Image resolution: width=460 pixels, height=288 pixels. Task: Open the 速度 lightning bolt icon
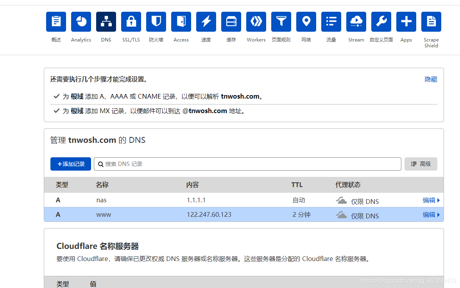point(206,22)
